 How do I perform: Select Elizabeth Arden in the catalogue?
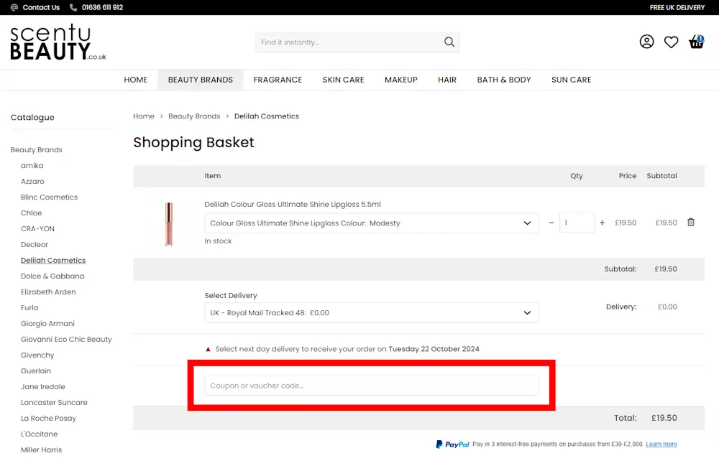point(48,292)
